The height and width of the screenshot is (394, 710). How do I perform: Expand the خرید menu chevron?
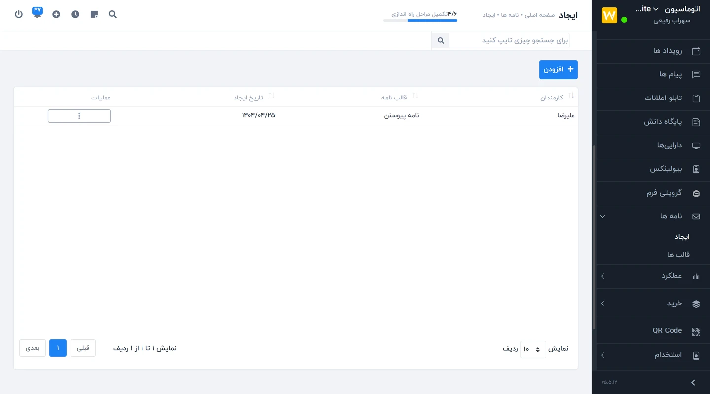pos(603,304)
